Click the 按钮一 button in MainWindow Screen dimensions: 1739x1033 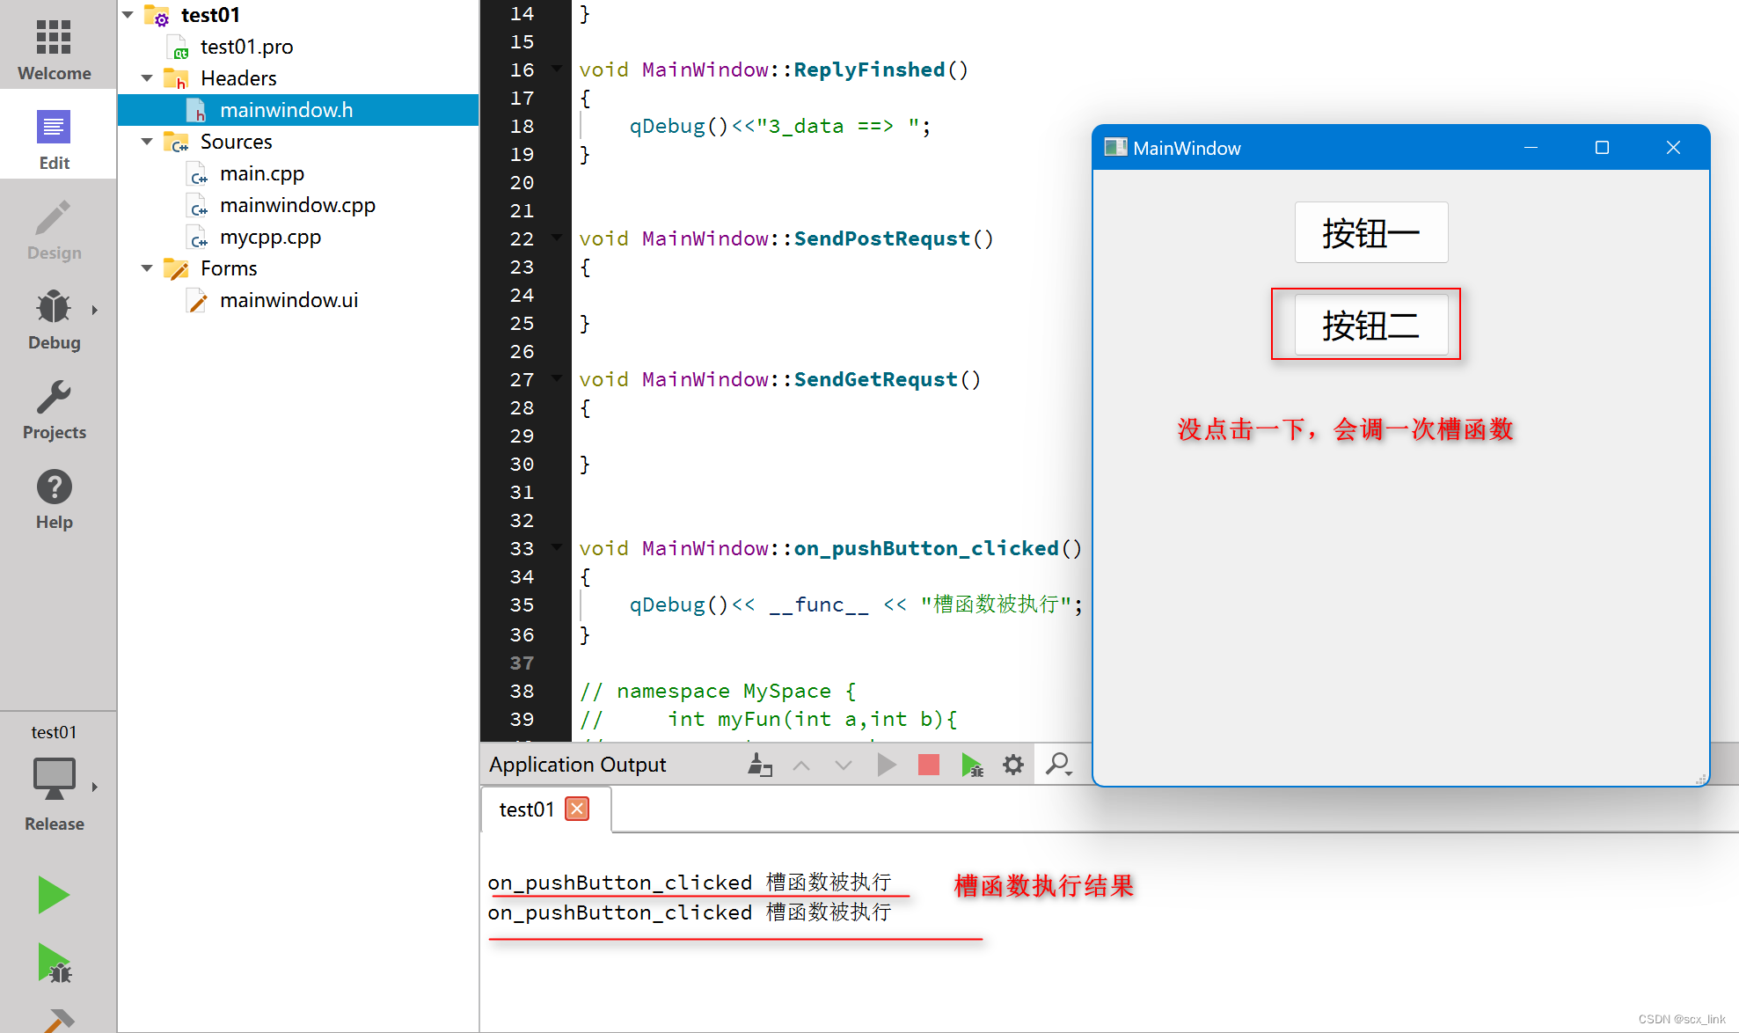1370,232
